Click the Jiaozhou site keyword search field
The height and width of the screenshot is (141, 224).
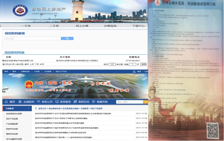point(130,102)
